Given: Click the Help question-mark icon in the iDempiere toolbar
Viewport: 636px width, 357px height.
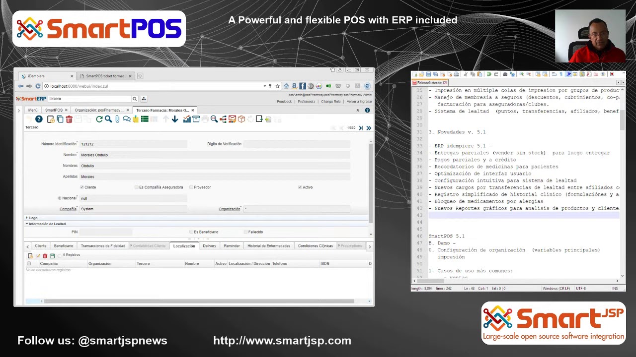Looking at the screenshot, I should 39,119.
